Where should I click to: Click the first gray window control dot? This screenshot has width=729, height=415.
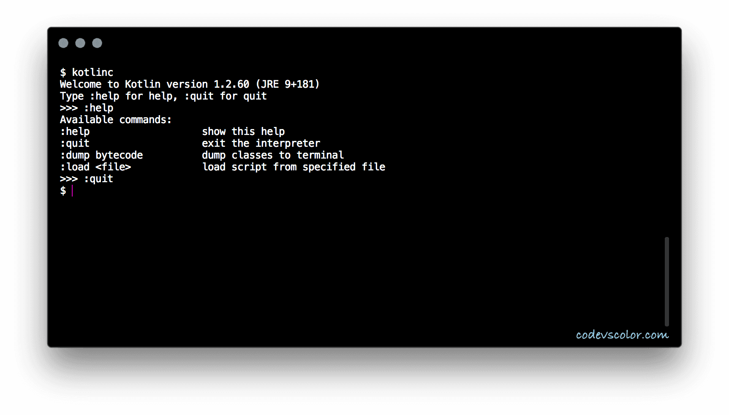click(63, 43)
